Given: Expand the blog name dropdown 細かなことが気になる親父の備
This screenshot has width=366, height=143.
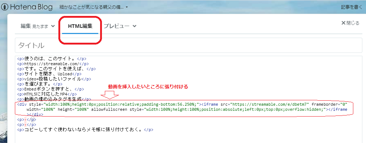Looking at the screenshot, I should (93, 7).
